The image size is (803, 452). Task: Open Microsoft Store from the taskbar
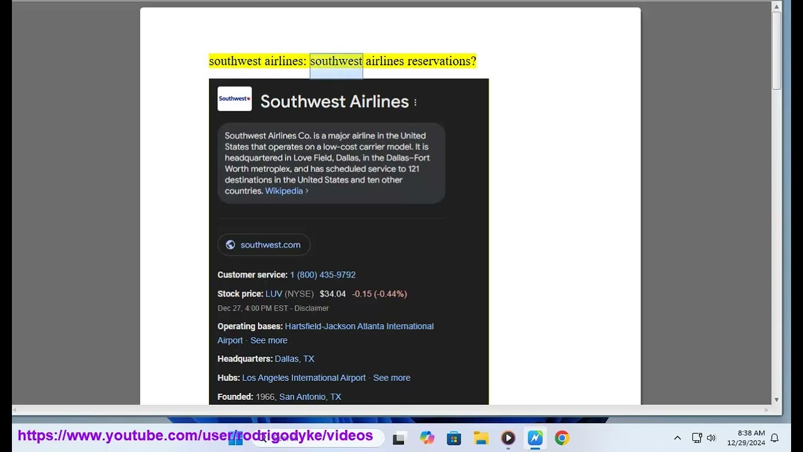click(454, 438)
